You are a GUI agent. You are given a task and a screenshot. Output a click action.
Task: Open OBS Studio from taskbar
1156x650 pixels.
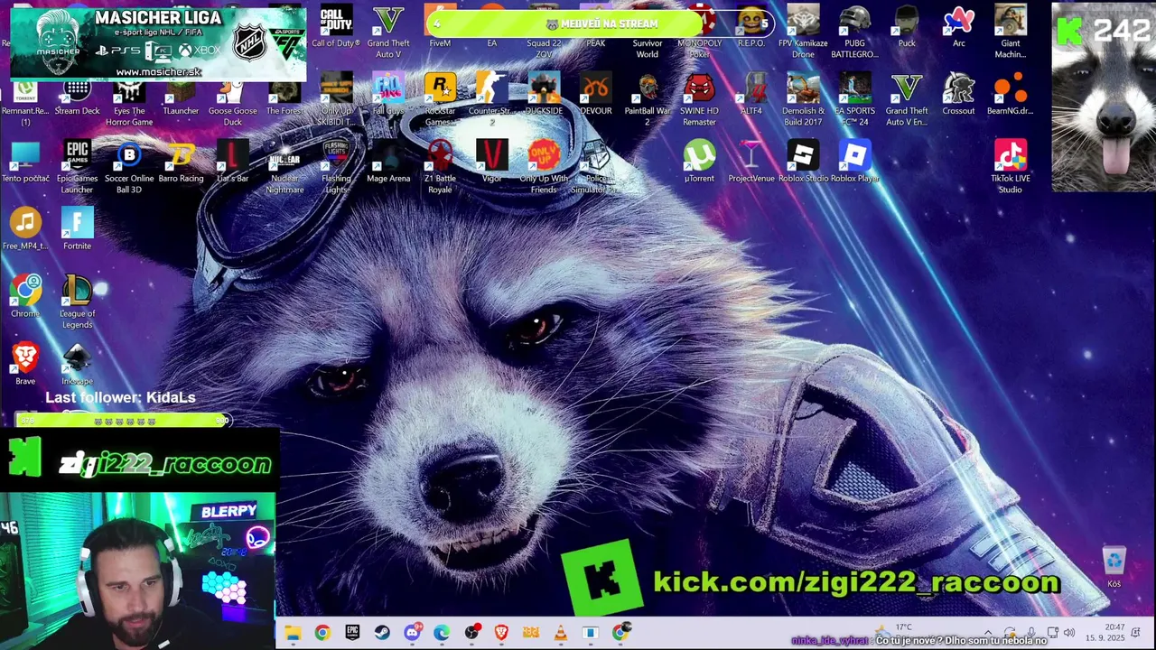click(x=471, y=633)
